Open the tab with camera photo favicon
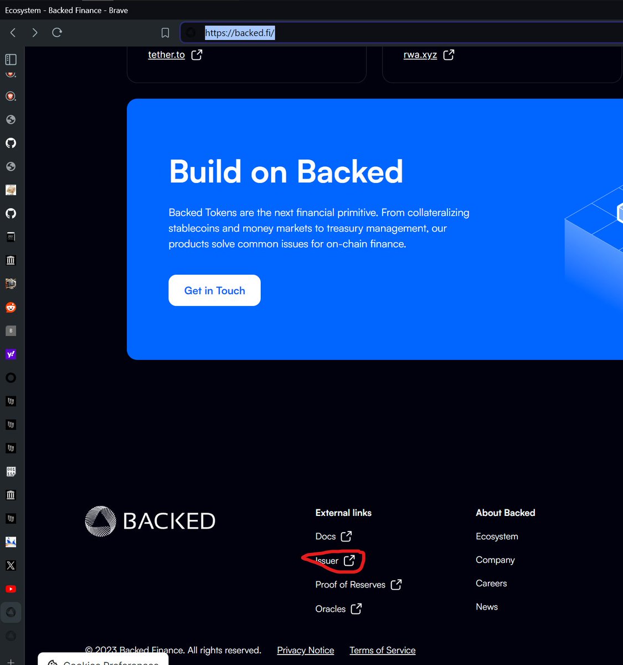The width and height of the screenshot is (623, 665). (11, 284)
